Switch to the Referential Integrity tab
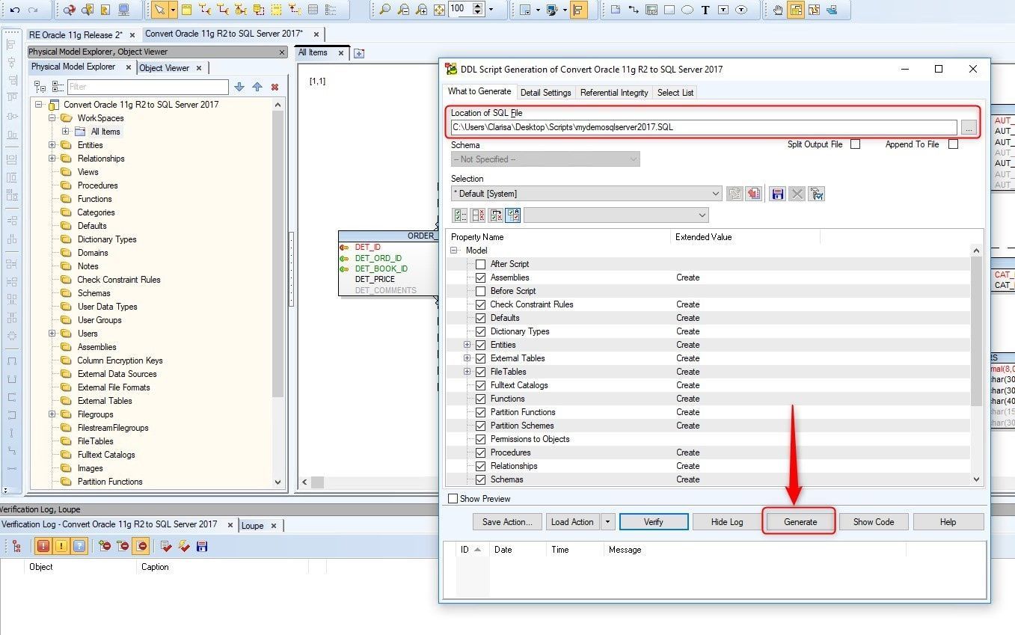This screenshot has width=1015, height=635. pos(614,93)
